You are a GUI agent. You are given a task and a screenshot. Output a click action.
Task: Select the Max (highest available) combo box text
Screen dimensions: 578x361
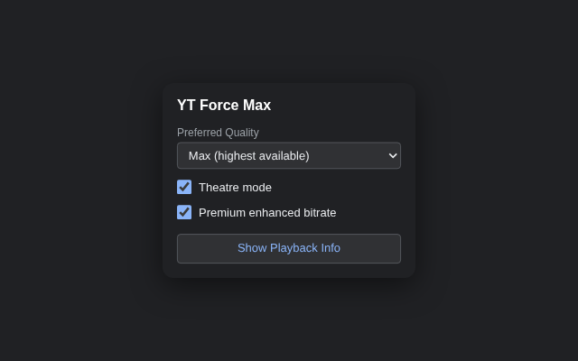(x=249, y=155)
